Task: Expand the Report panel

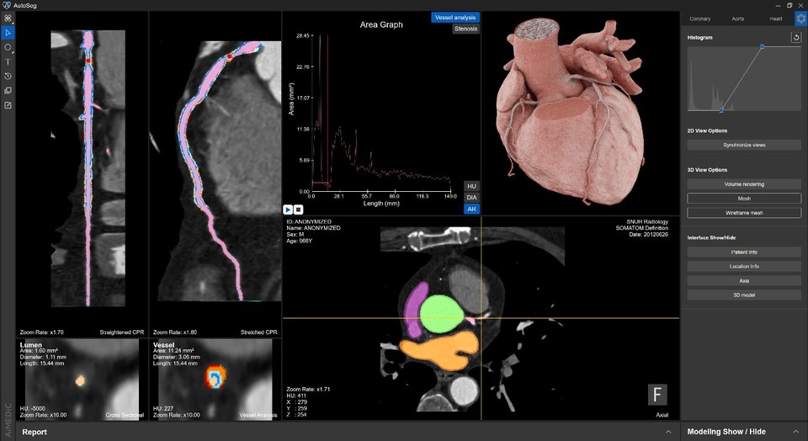Action: (x=668, y=432)
